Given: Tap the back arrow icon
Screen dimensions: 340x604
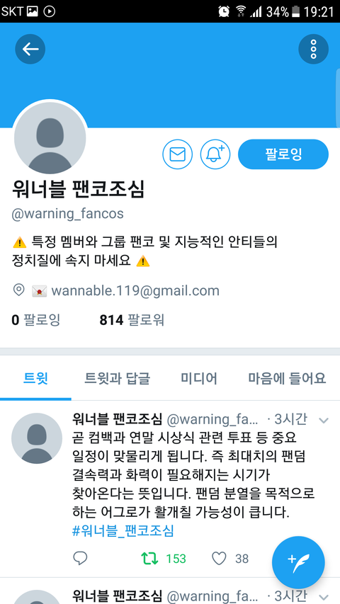Looking at the screenshot, I should [30, 49].
